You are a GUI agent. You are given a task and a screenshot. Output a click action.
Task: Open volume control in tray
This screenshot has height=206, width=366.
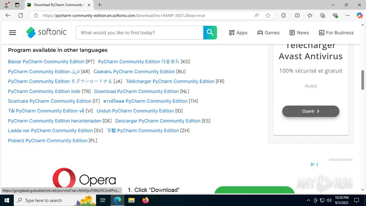click(x=329, y=200)
